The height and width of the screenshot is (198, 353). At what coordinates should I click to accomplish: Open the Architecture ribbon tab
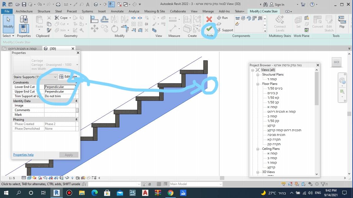pos(24,11)
